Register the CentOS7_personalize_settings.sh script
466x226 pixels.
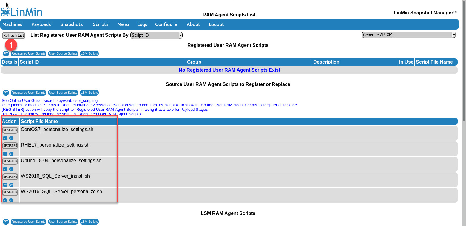(x=10, y=130)
